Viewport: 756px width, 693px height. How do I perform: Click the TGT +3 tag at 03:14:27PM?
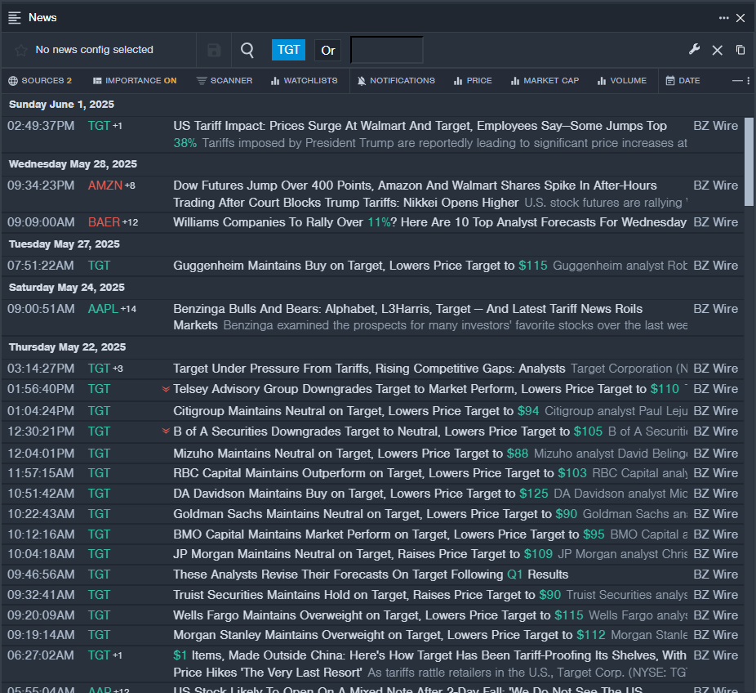click(x=105, y=369)
